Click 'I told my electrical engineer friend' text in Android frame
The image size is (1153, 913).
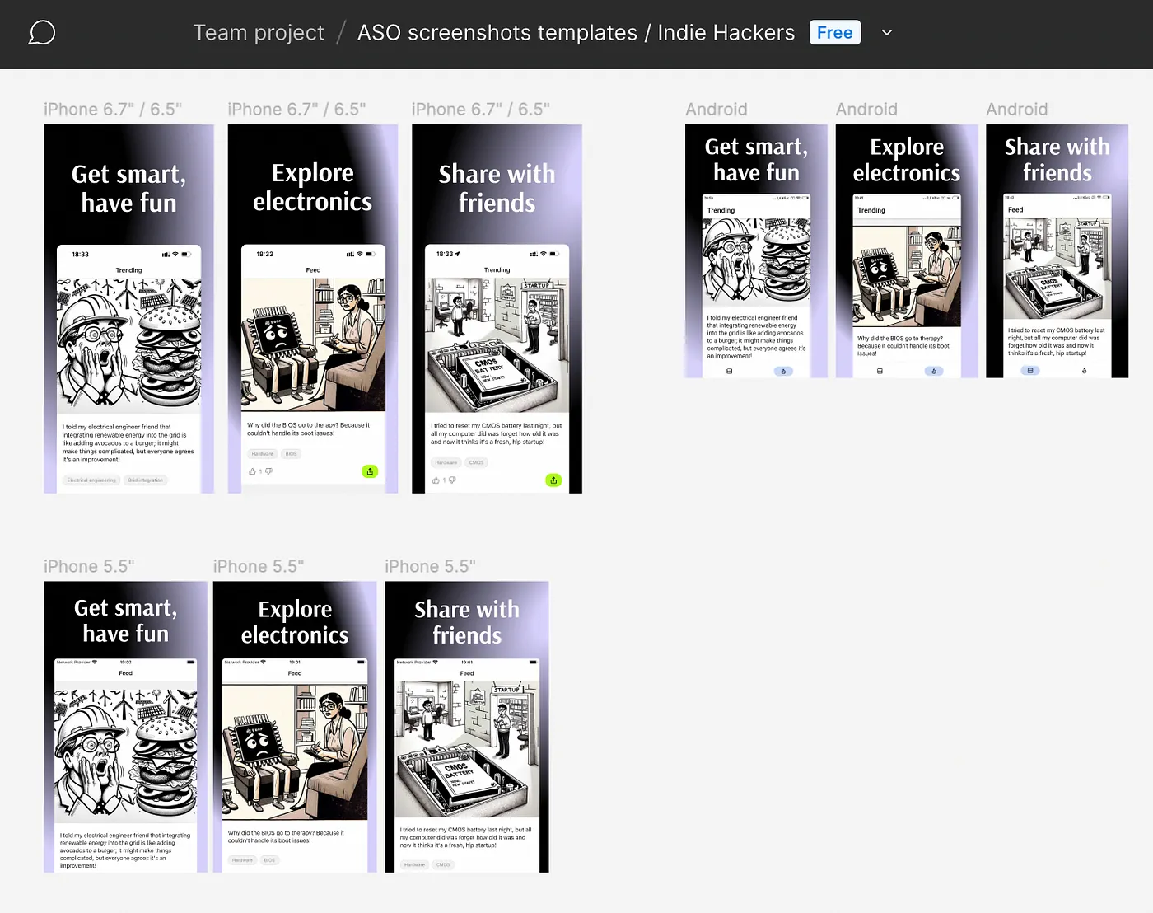click(756, 336)
